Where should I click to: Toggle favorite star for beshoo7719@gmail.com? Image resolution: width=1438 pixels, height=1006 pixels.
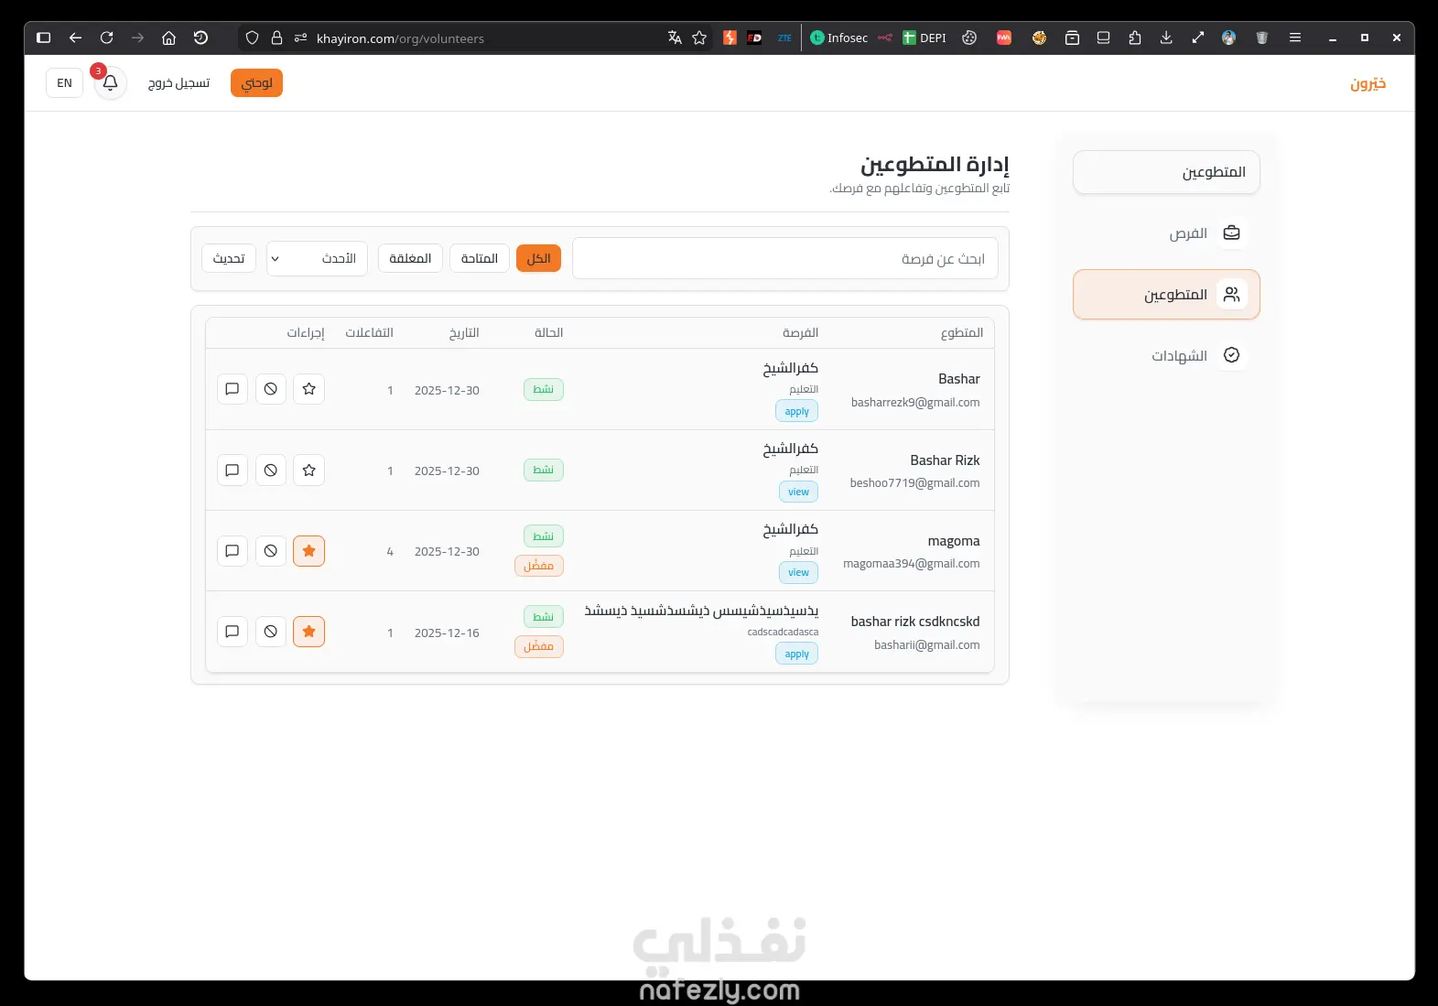click(x=309, y=470)
